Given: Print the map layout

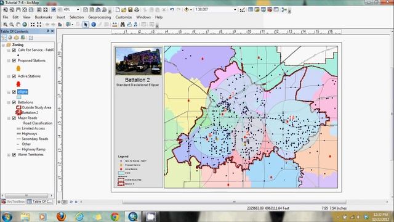Looking at the screenshot, I should [x=137, y=10].
